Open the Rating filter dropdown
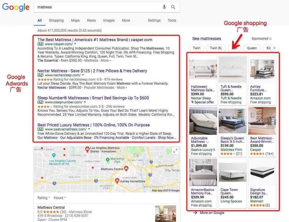This screenshot has height=222, width=289. (44, 198)
